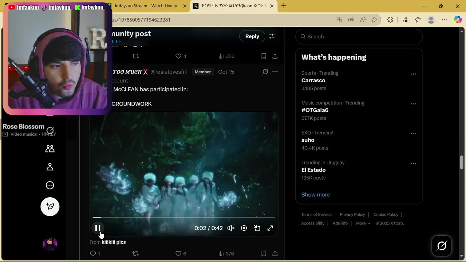This screenshot has width=466, height=262.
Task: Show more trending topics
Action: tap(315, 195)
